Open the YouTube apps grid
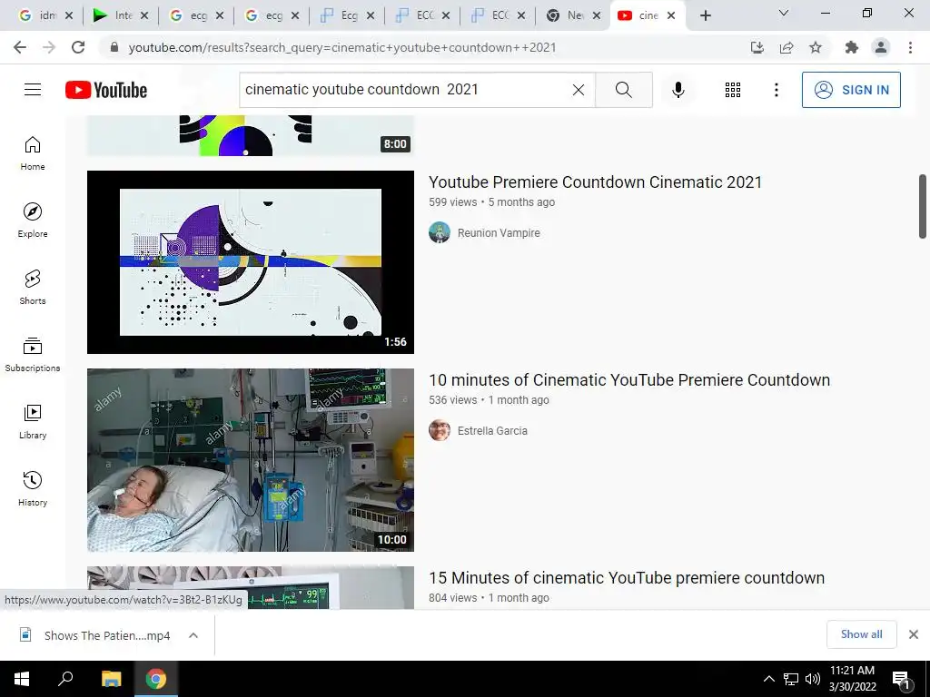 (733, 90)
